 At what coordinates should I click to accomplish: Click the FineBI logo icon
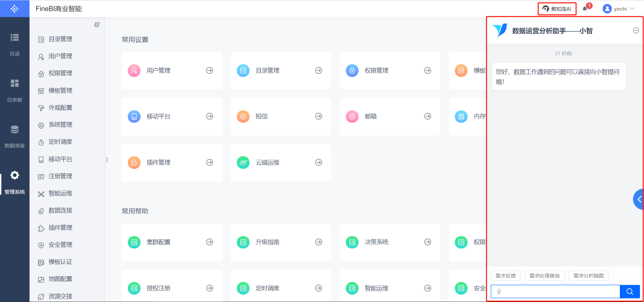14,9
